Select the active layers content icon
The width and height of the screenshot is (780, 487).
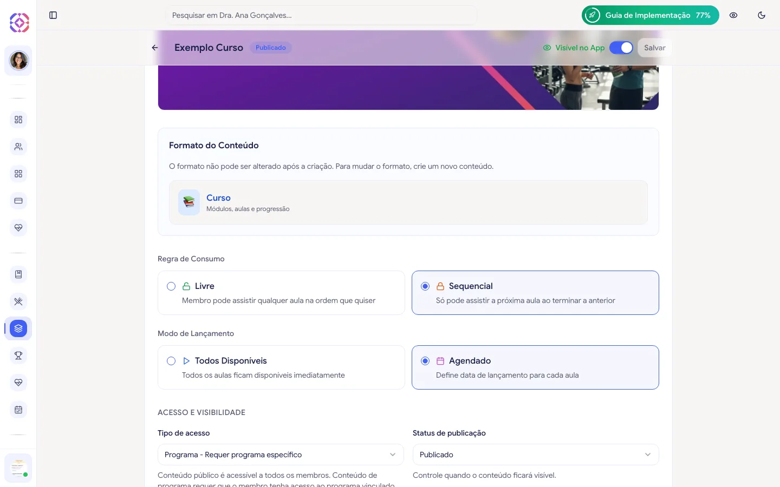(x=18, y=328)
